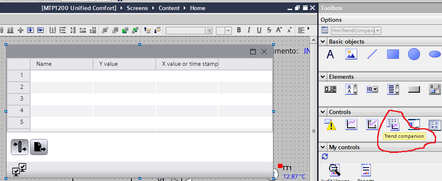Click the ruler mode button in trend companion
This screenshot has height=181, width=442.
coord(20,147)
